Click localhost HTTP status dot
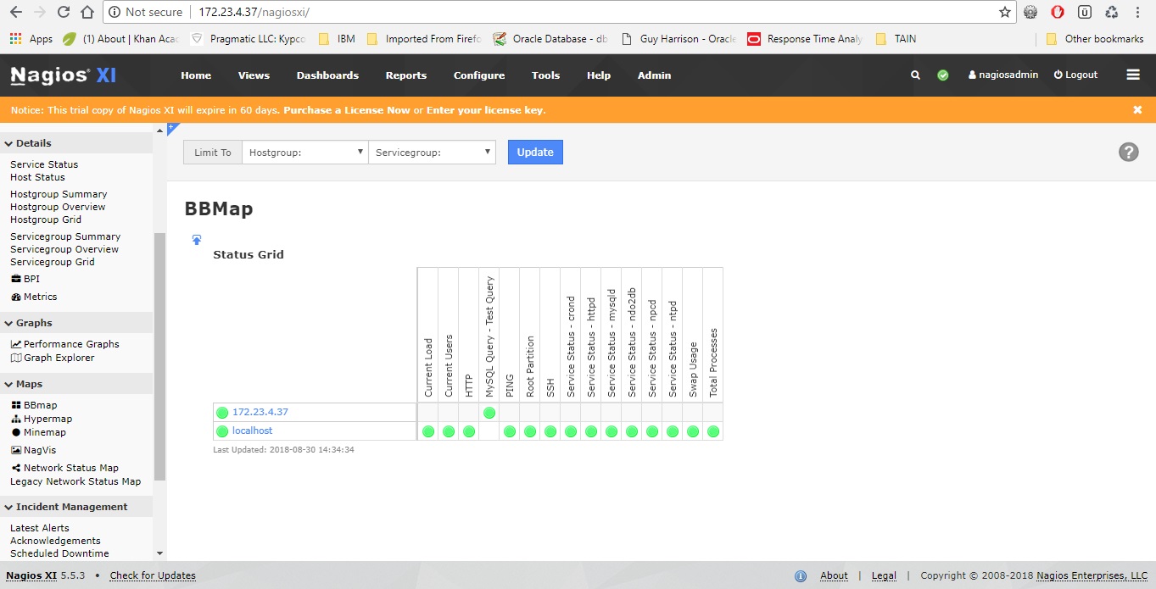This screenshot has height=589, width=1156. [x=469, y=431]
